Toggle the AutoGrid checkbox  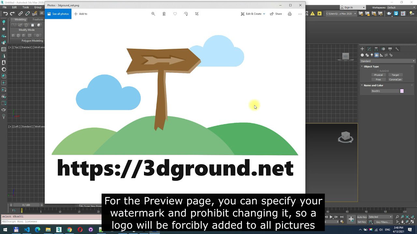(x=378, y=71)
